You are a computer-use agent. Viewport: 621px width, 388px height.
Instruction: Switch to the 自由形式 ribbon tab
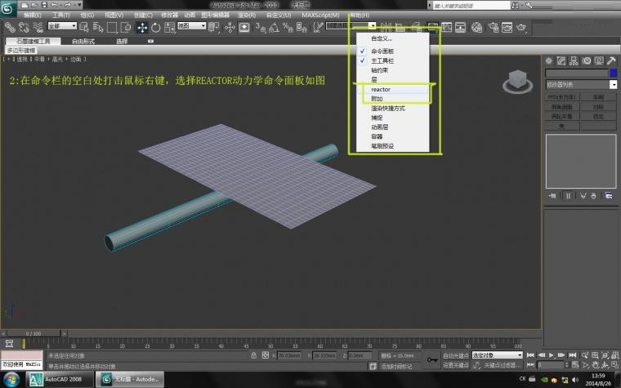[x=83, y=41]
